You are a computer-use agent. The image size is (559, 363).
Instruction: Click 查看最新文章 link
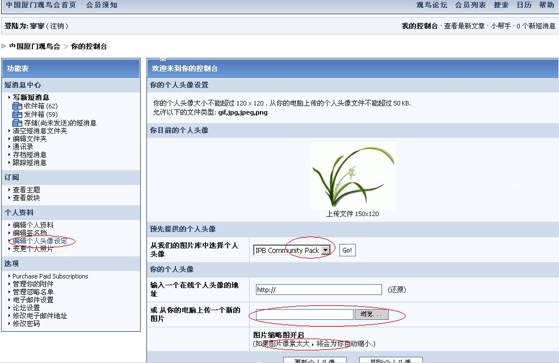point(464,26)
